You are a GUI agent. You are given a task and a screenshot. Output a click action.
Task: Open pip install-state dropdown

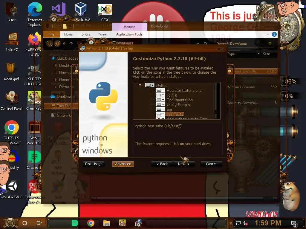click(x=160, y=109)
